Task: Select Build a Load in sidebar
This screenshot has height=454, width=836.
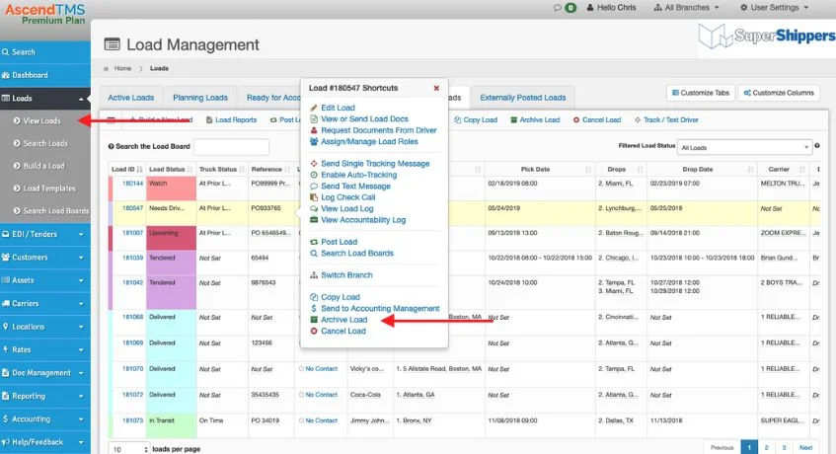Action: pyautogui.click(x=43, y=166)
